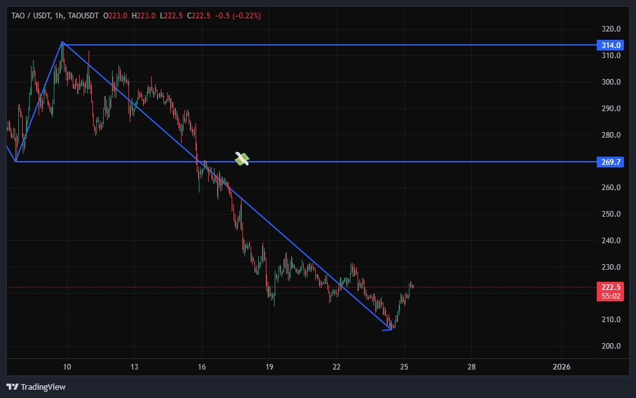Click the 55:02 candle countdown timer
This screenshot has height=398, width=636.
[610, 295]
